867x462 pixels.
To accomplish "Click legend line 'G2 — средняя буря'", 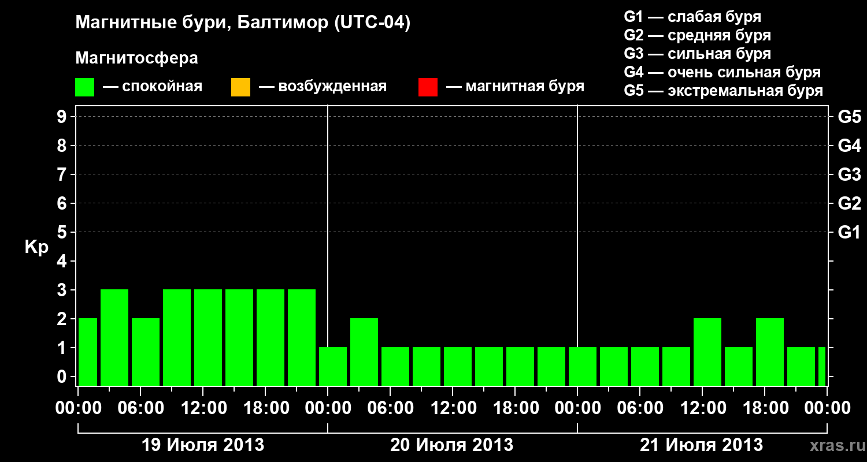I will click(697, 35).
